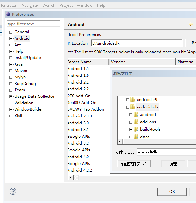Screen dimensions: 196x203
Task: Open the Project menu
Action: (x=66, y=5)
